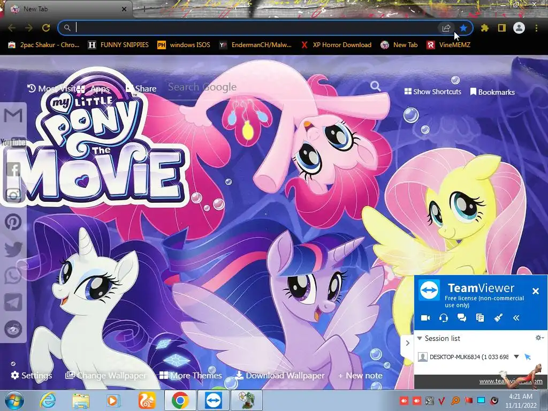Open TeamViewer audio headset option
The height and width of the screenshot is (411, 548).
pyautogui.click(x=444, y=318)
